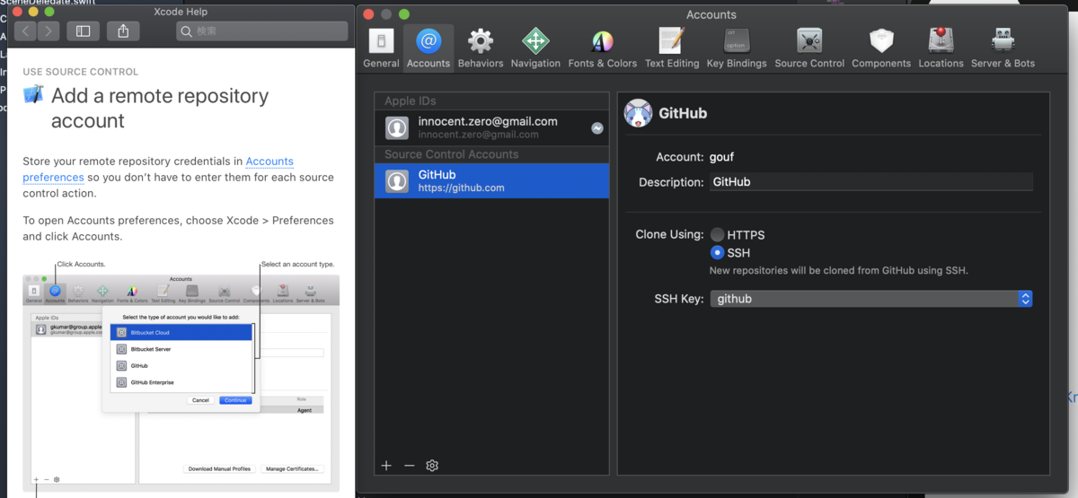This screenshot has height=498, width=1078.
Task: Select the GitHub source control account
Action: [x=491, y=181]
